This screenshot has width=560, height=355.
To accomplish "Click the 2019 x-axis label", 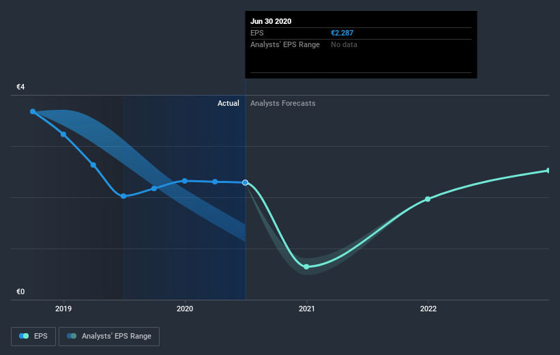I will tap(63, 309).
